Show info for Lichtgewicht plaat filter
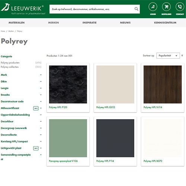The width and height of the screenshot is (186, 186). pyautogui.click(x=36, y=148)
